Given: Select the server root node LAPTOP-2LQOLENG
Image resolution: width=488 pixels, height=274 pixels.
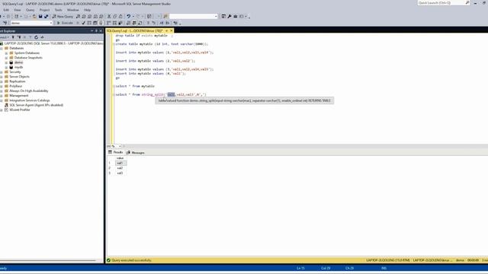Looking at the screenshot, I should pyautogui.click(x=53, y=43).
